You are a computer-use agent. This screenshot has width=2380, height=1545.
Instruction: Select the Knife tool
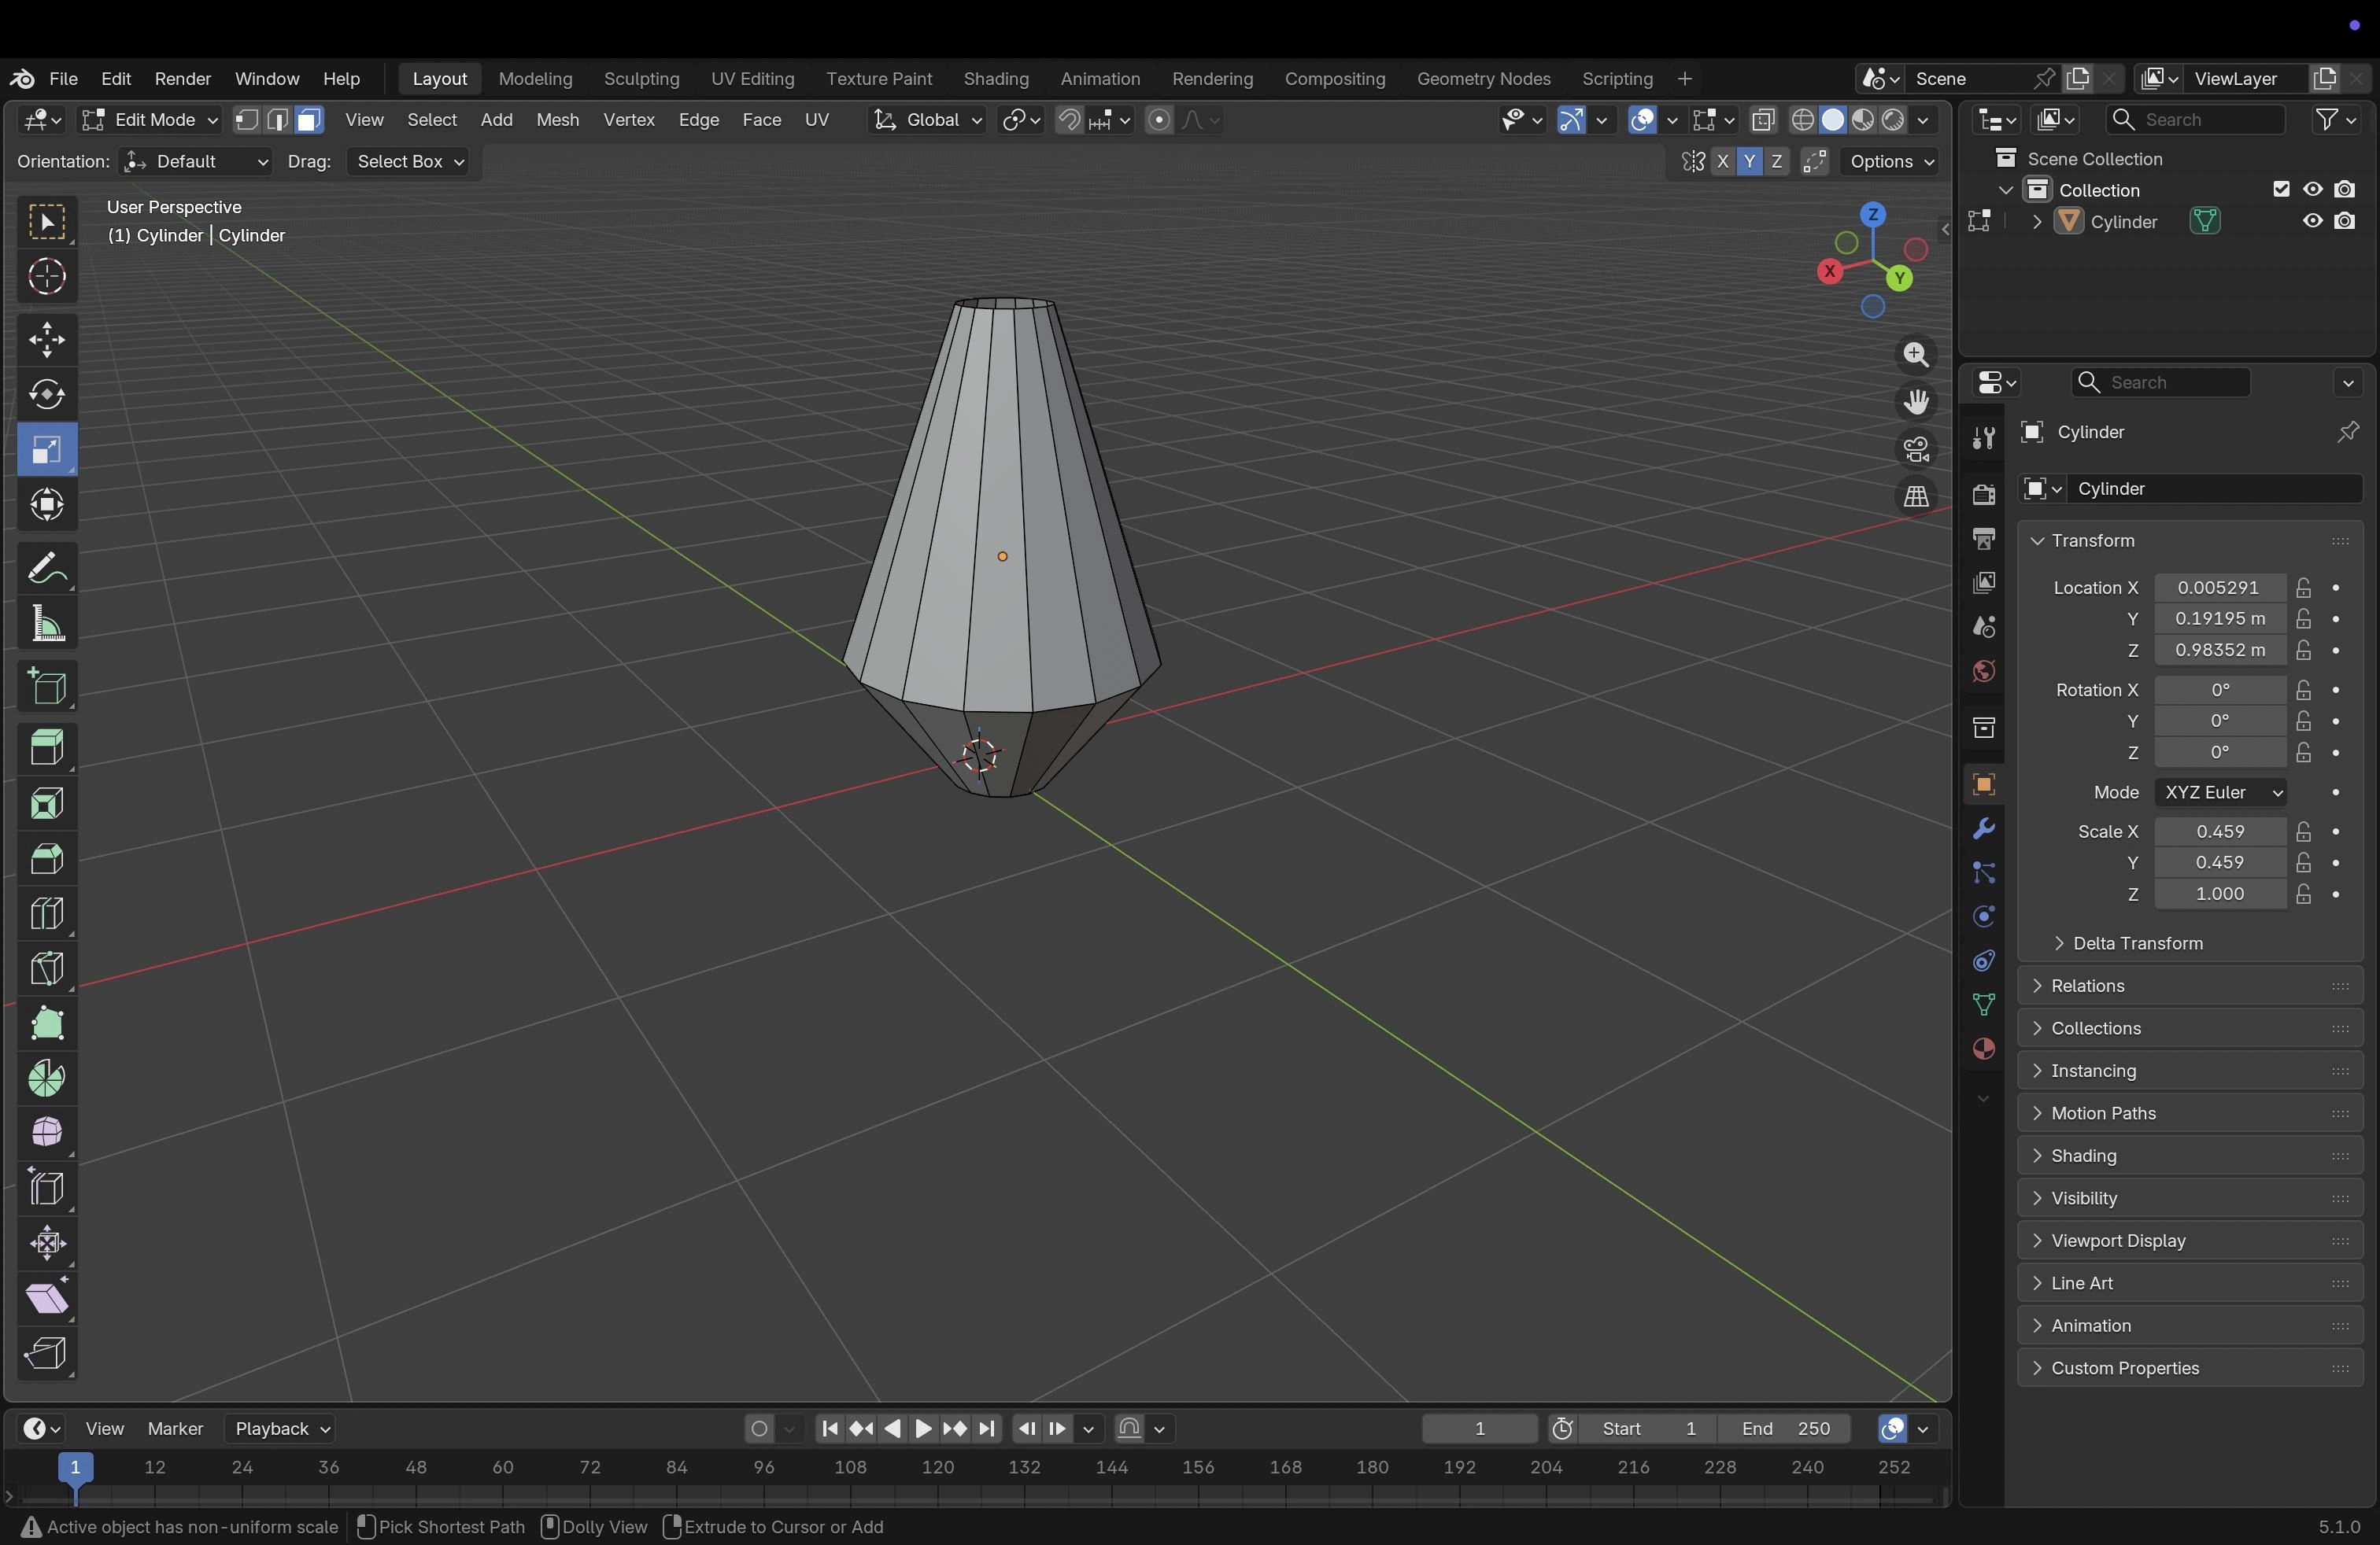47,968
